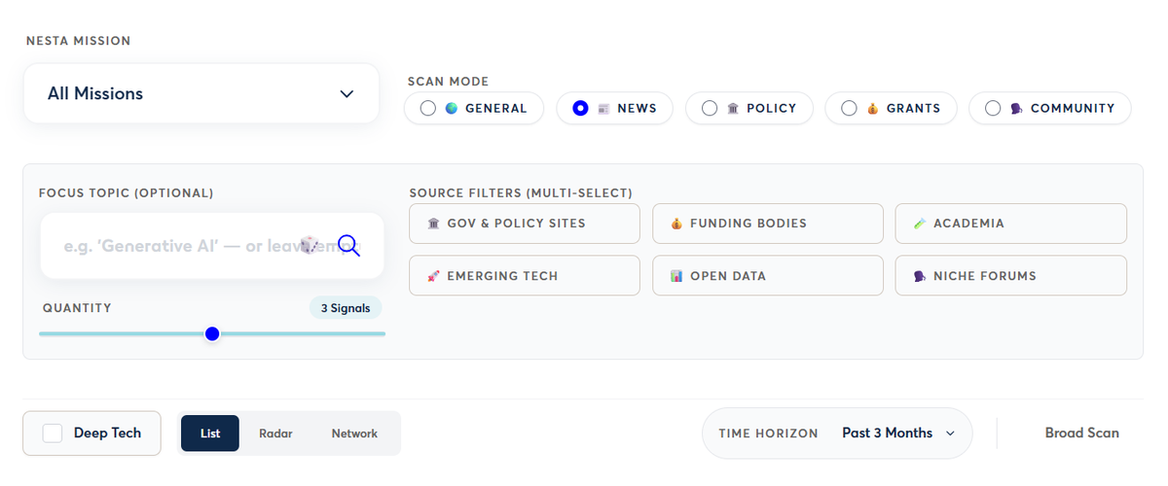Select the Grants scan mode radio button
Screen dimensions: 1168x486
pyautogui.click(x=849, y=108)
